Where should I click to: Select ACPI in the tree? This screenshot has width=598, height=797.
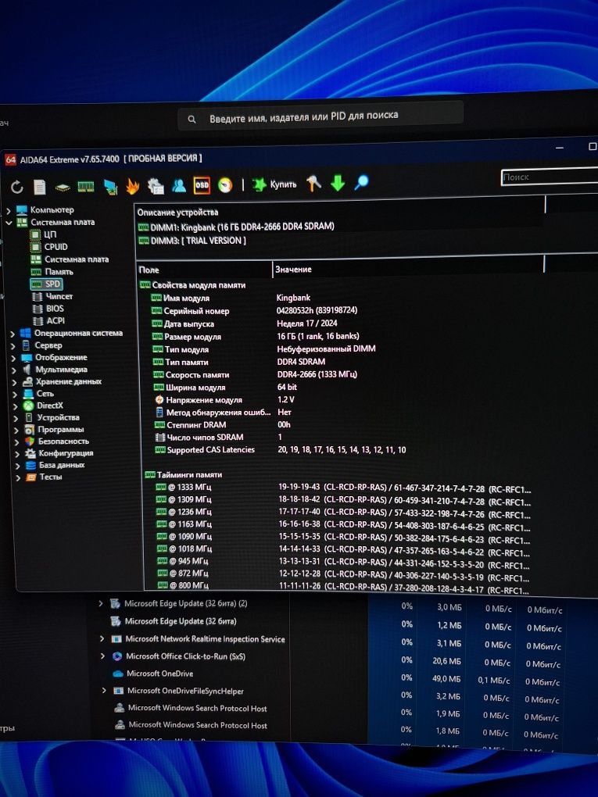point(56,320)
